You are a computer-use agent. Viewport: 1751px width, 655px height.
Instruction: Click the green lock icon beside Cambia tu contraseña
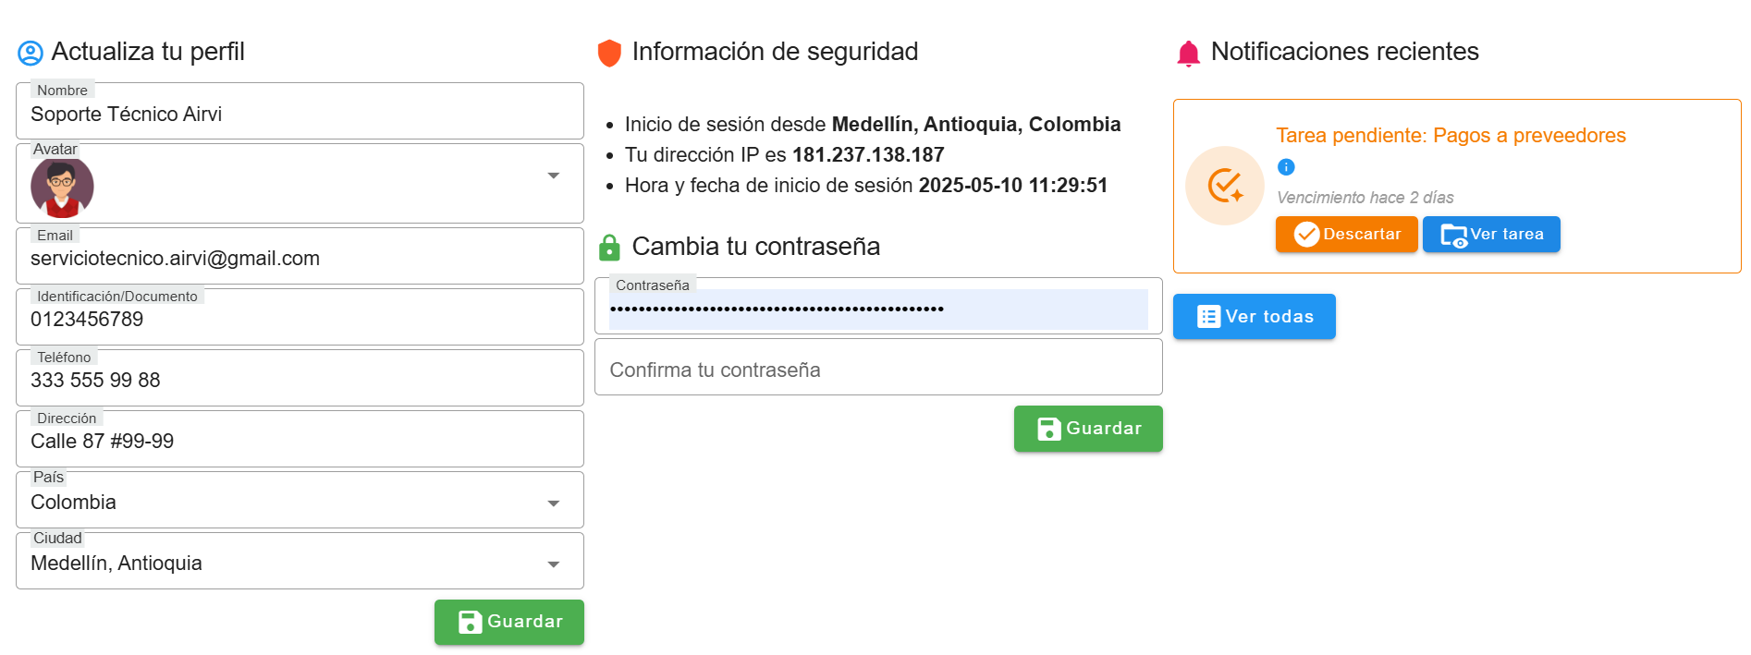pos(609,248)
